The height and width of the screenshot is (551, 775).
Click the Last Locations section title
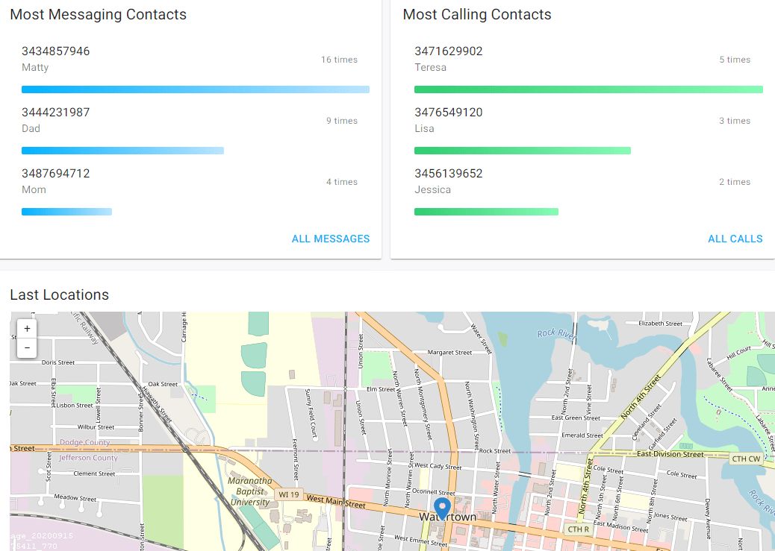point(59,295)
